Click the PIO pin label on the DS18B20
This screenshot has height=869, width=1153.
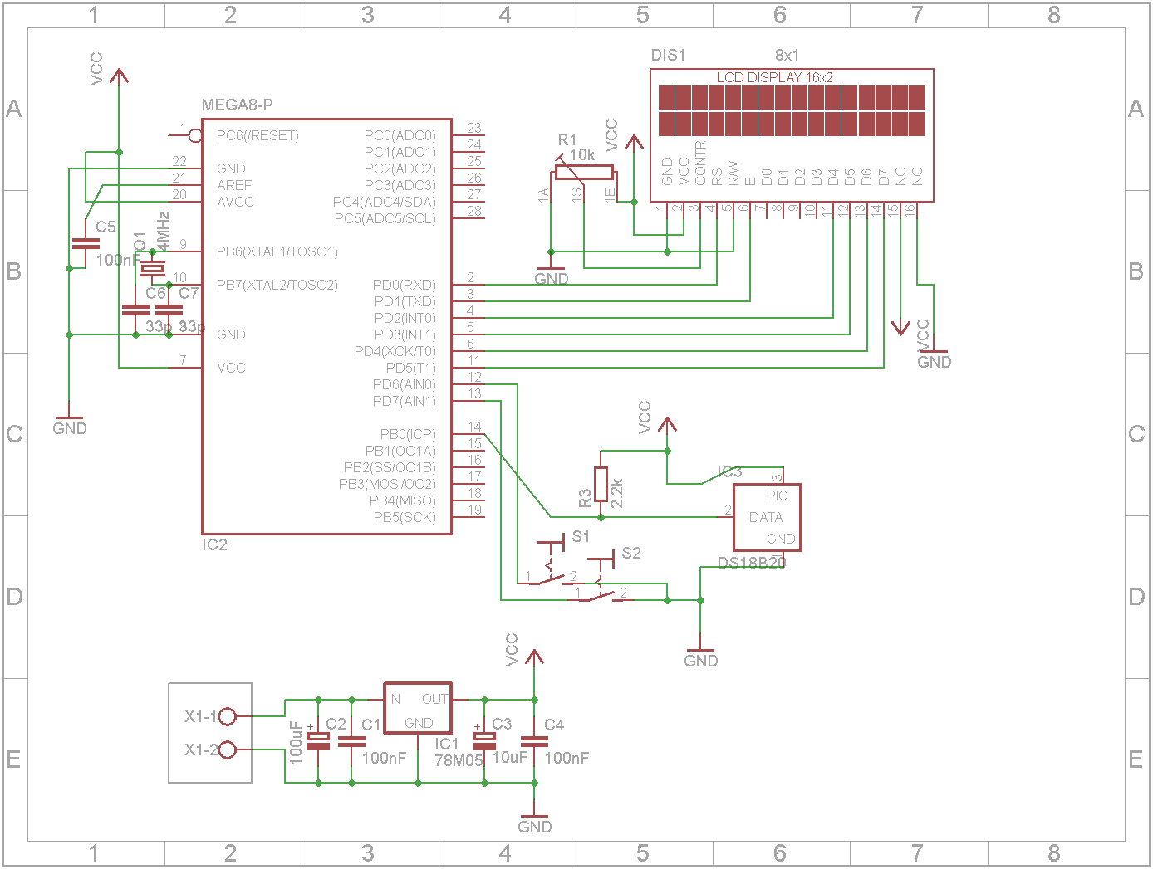[778, 496]
